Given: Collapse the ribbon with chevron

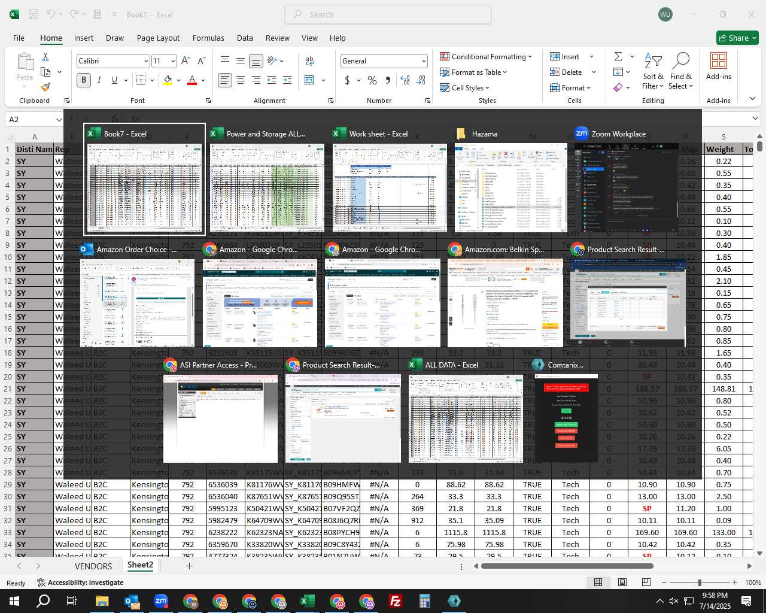Looking at the screenshot, I should 753,99.
